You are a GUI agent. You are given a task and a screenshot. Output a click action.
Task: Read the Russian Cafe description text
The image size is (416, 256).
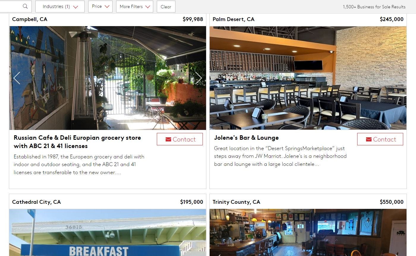[x=79, y=164]
